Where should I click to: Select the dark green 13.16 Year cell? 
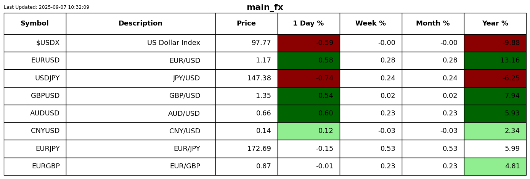pyautogui.click(x=495, y=61)
